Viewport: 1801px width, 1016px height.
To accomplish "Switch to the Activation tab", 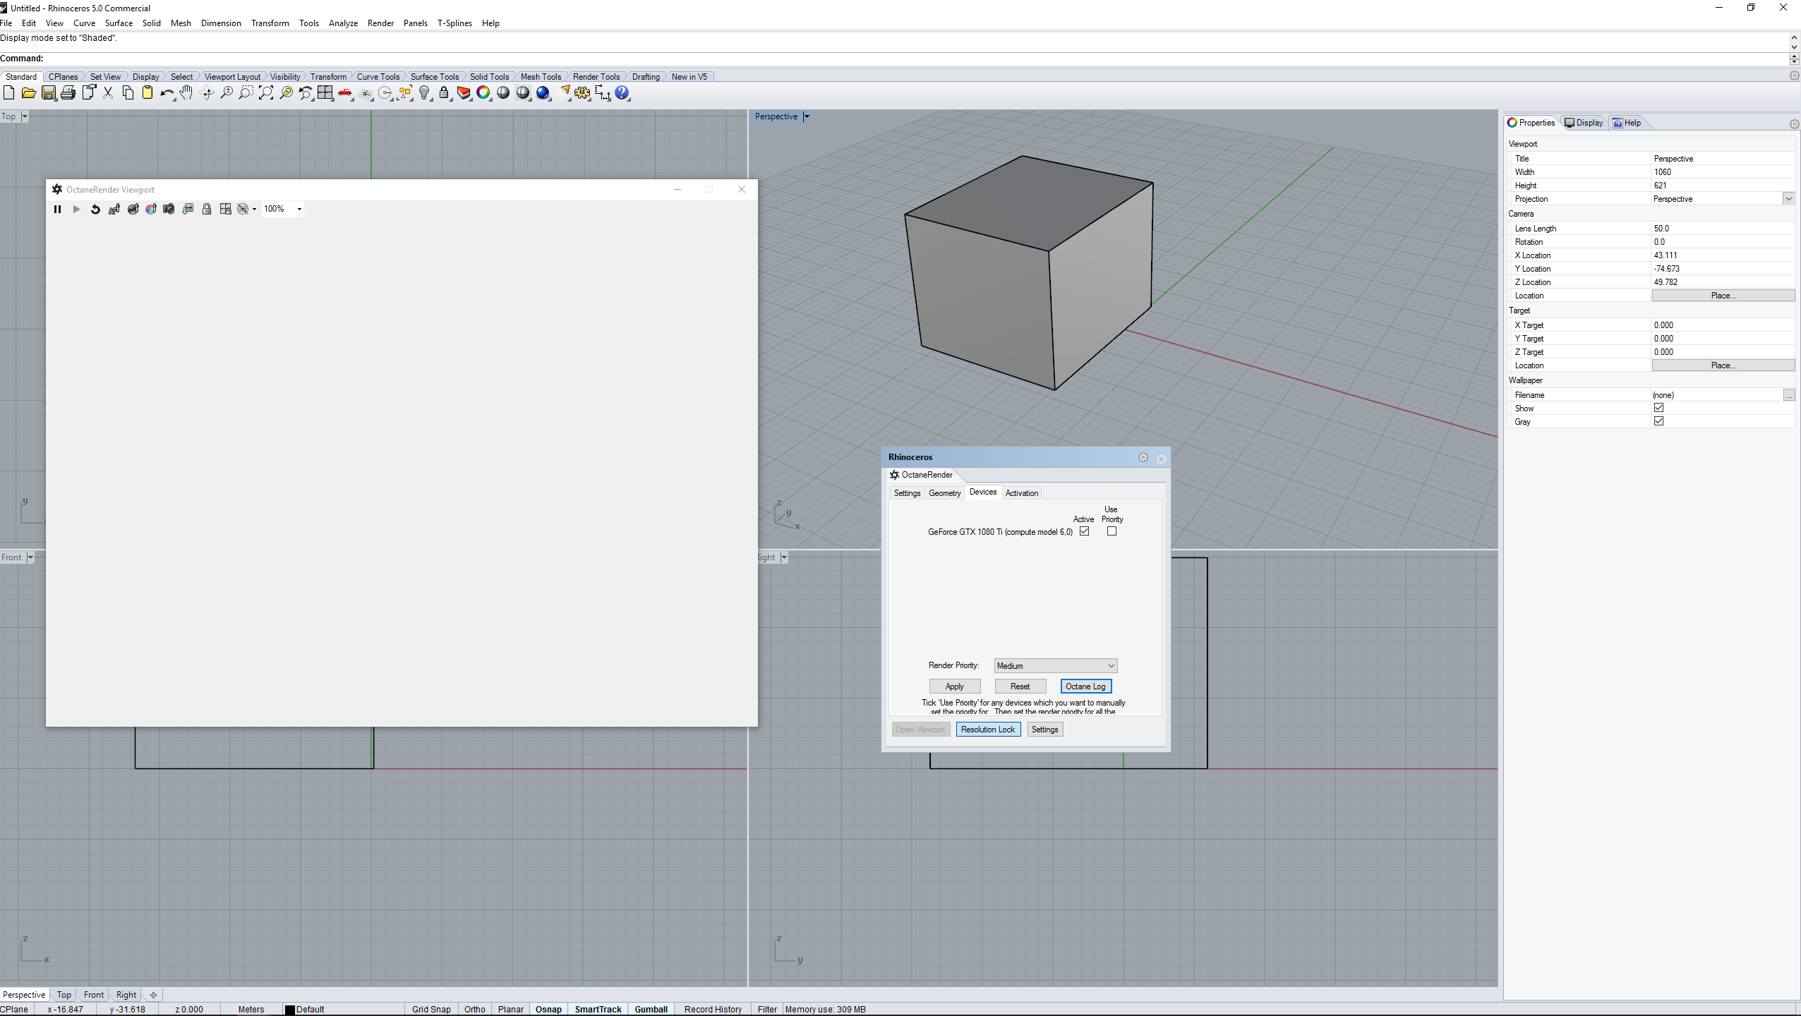I will 1021,493.
